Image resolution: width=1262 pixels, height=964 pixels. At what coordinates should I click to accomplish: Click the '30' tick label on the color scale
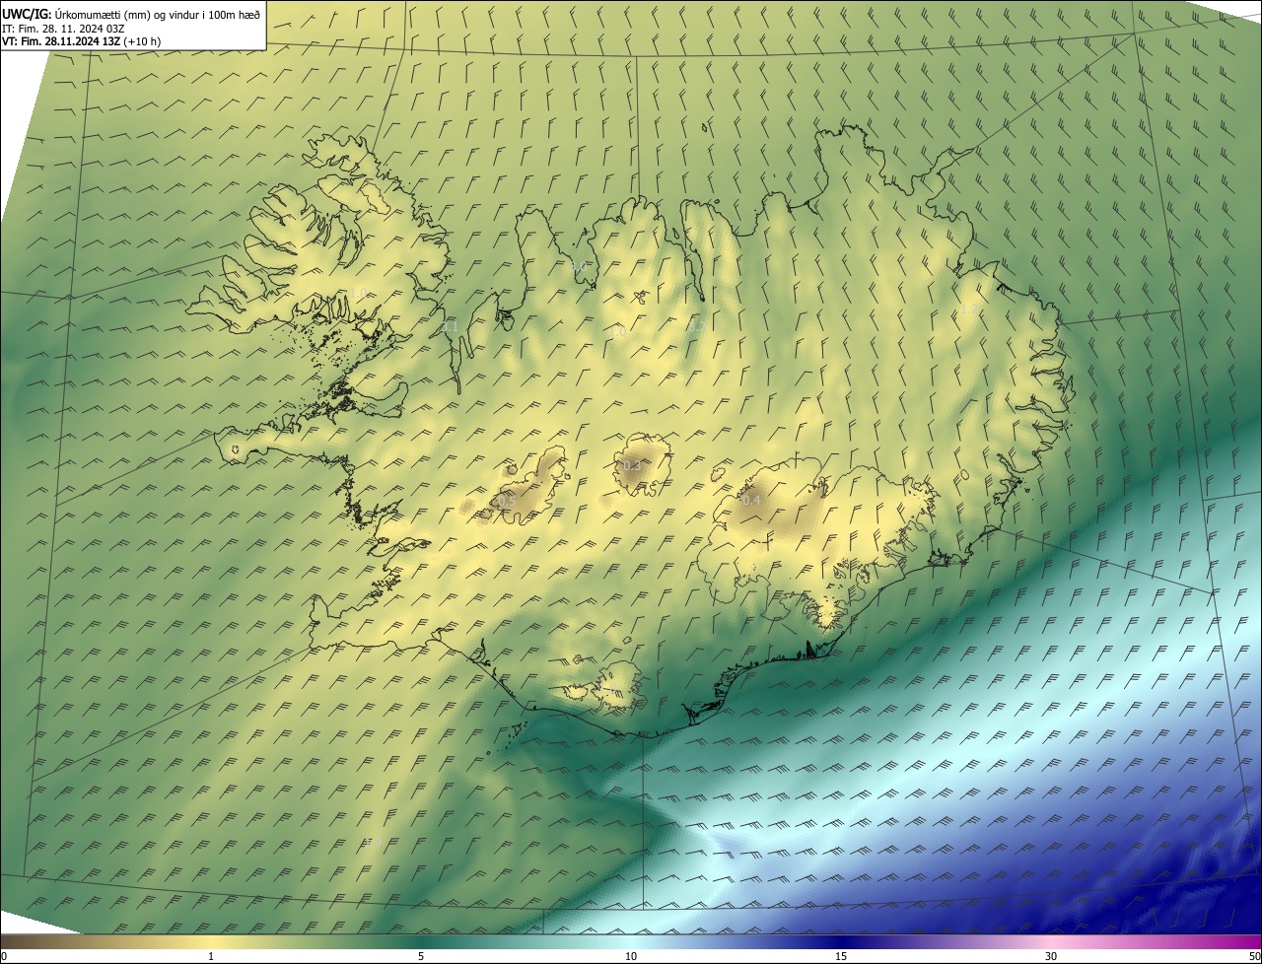coord(1051,956)
